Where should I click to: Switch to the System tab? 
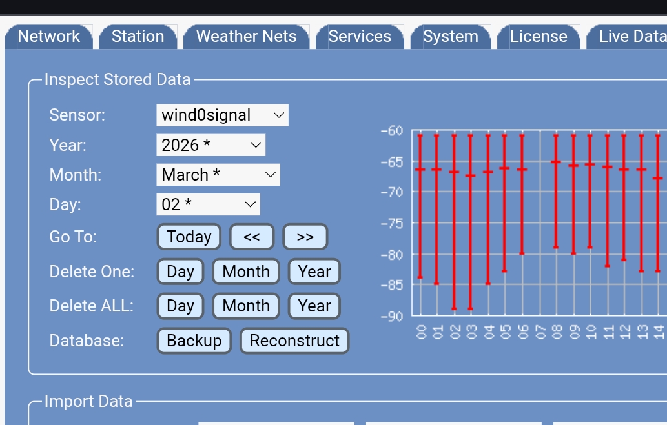(x=450, y=37)
